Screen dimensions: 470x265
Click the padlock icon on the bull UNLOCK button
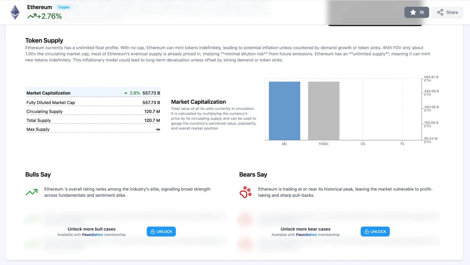(x=153, y=231)
